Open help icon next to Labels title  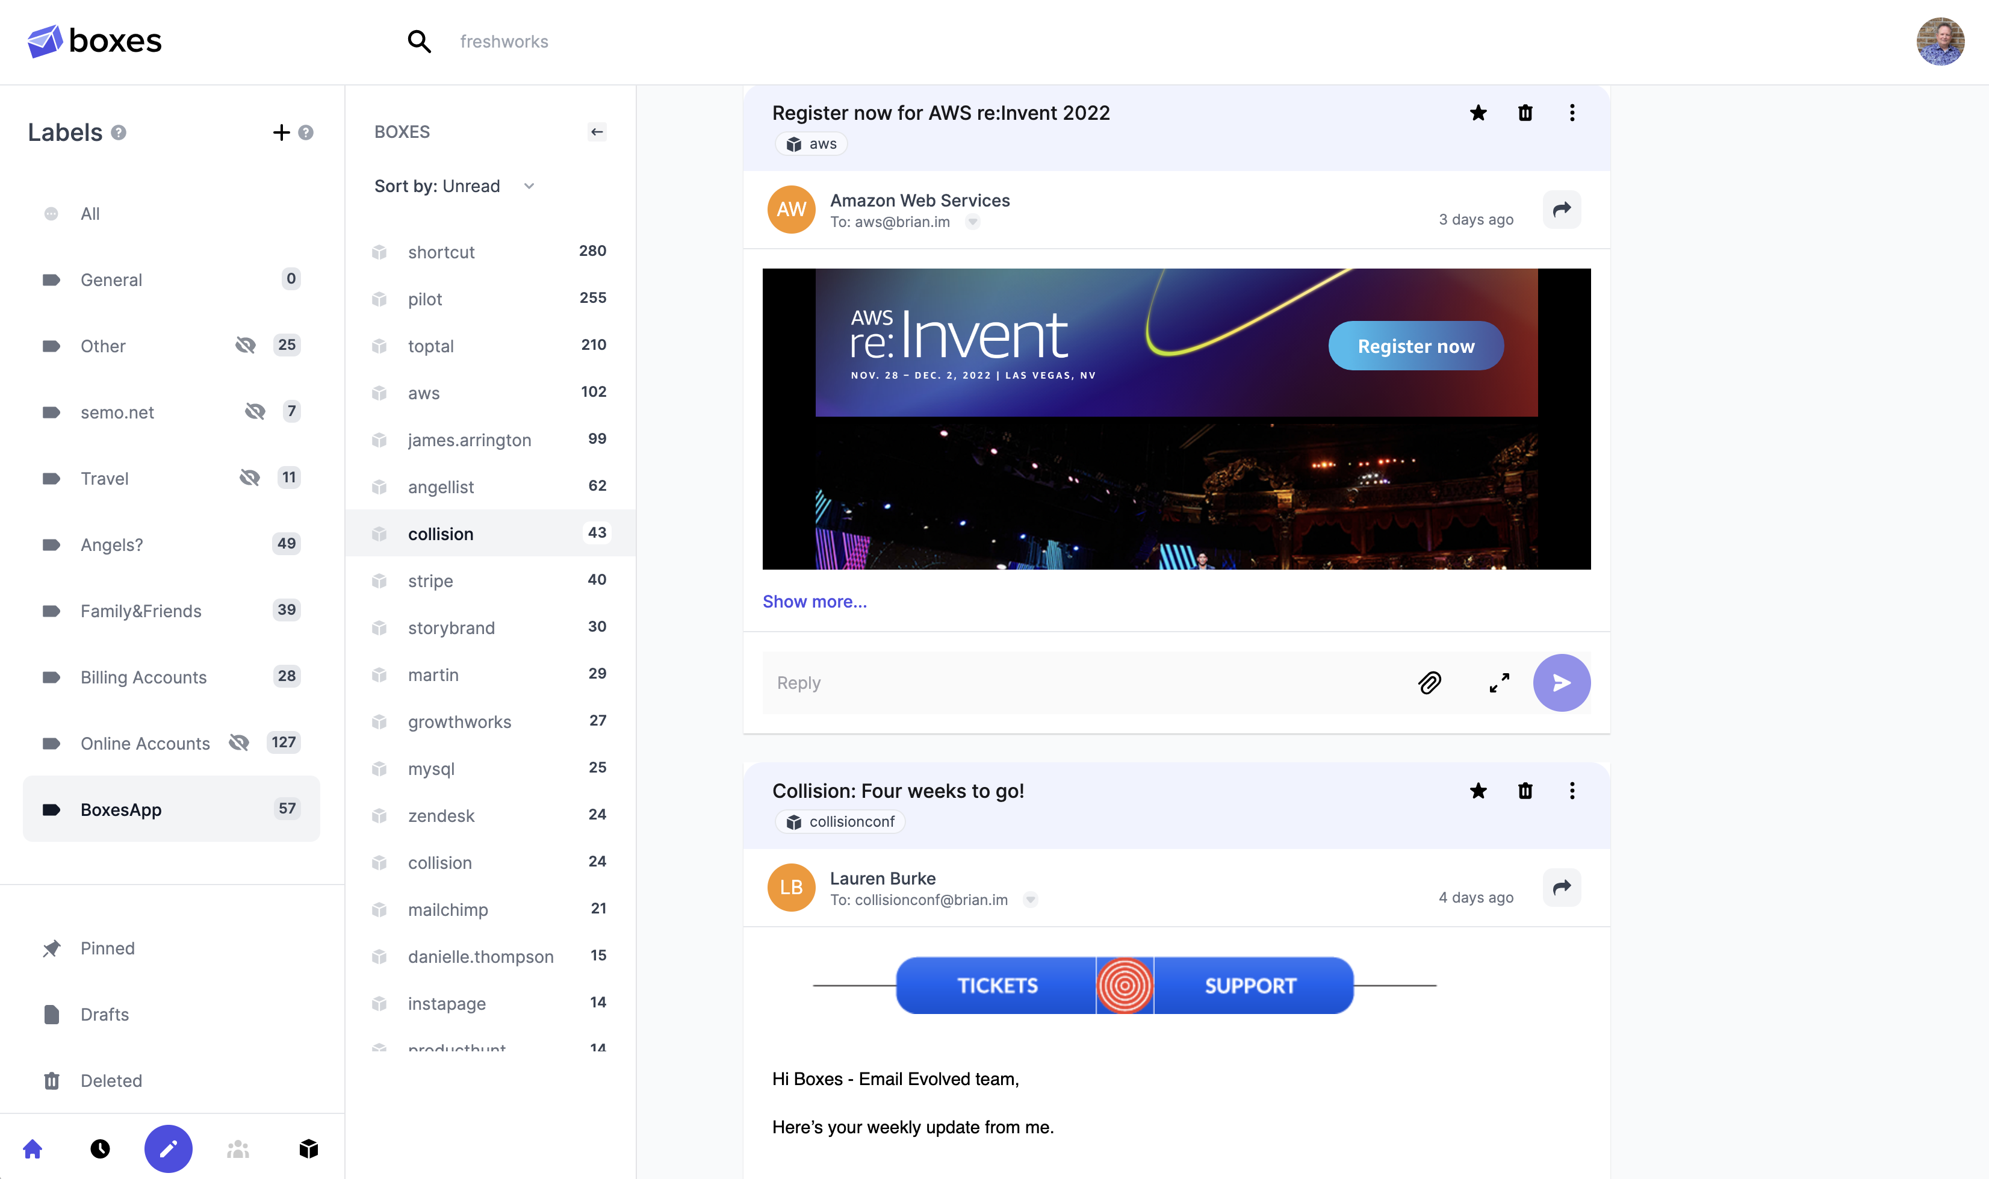119,132
